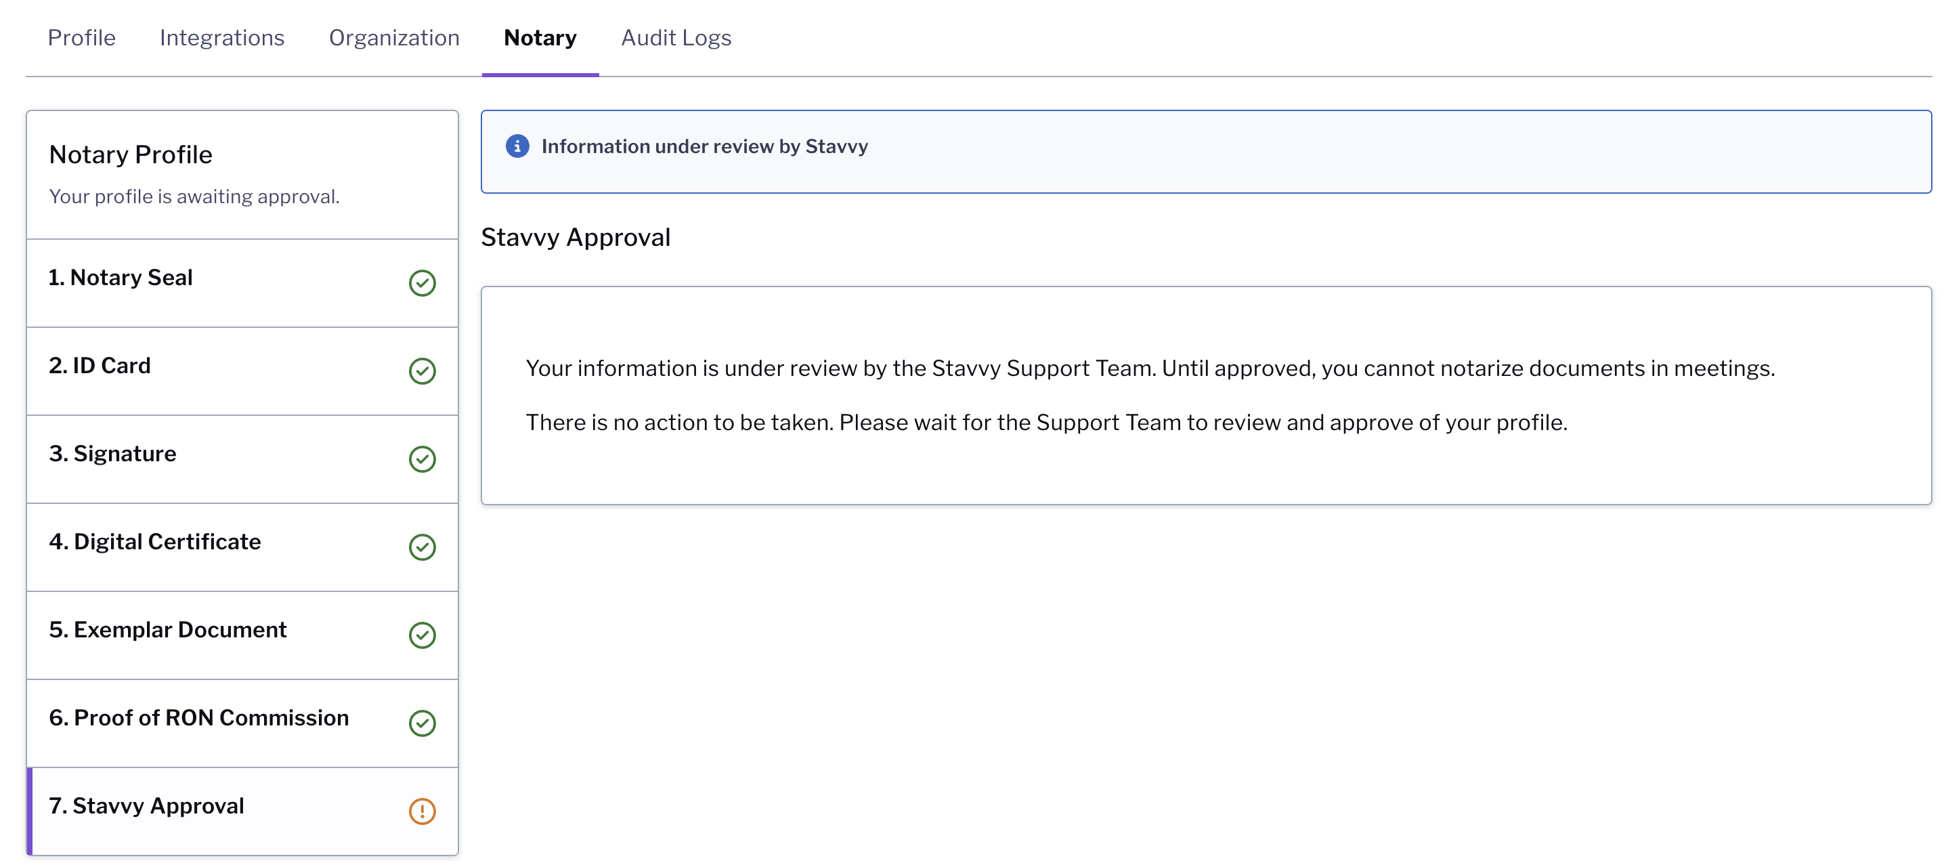Select the 1. Notary Seal step
Screen dimensions: 1946x867
click(242, 283)
